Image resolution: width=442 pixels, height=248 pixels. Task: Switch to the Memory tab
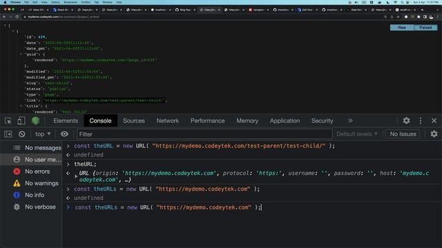[x=247, y=121]
